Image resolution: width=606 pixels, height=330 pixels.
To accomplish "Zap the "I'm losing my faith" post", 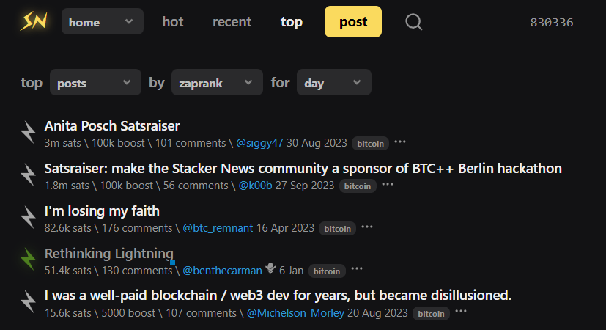I will point(28,217).
